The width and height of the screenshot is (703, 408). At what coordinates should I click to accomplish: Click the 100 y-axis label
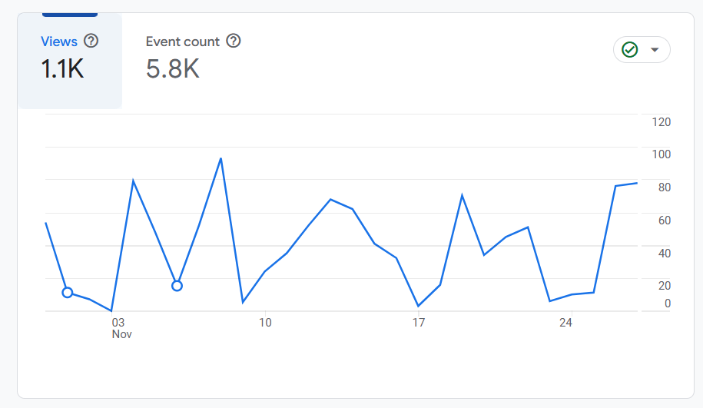tap(662, 154)
